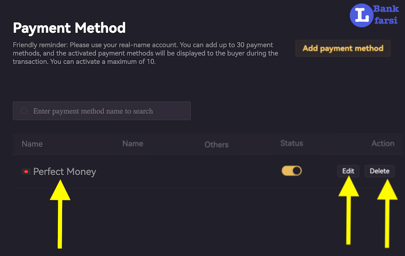The image size is (405, 256).
Task: Delete the Perfect Money payment method
Action: (x=379, y=171)
